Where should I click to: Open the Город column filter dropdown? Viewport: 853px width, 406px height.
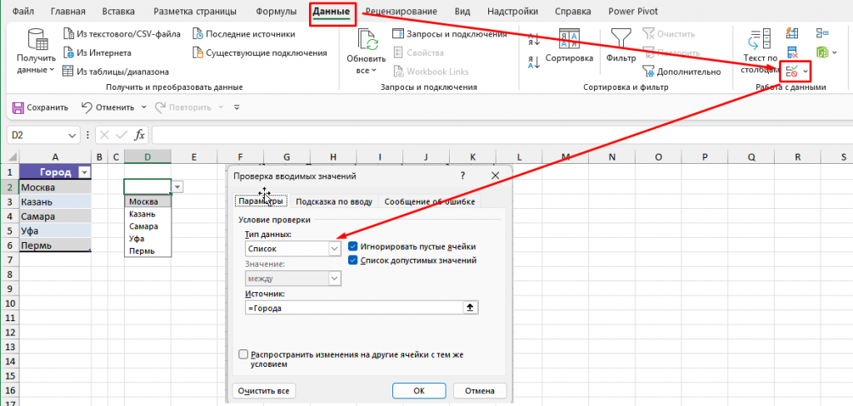tap(82, 172)
